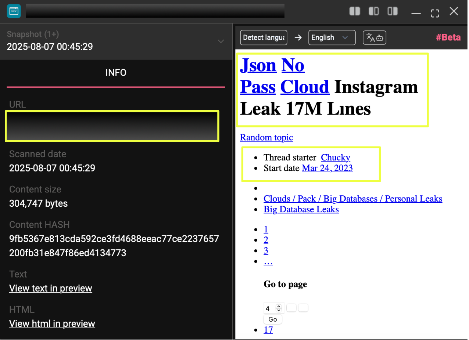The image size is (469, 340).
Task: Click the AI translate icon button
Action: (374, 37)
